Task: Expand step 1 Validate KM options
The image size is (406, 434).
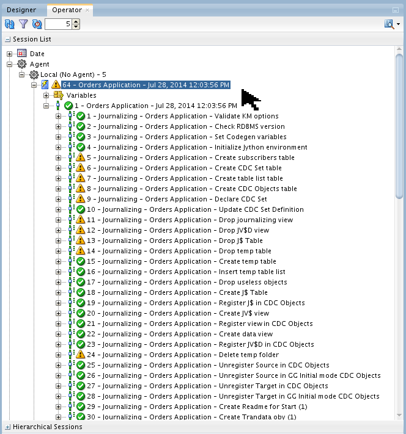Action: [x=58, y=116]
